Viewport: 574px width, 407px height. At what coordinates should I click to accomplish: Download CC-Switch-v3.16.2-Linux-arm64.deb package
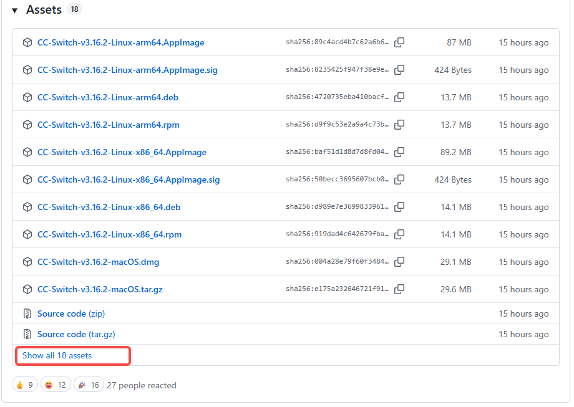pos(107,97)
